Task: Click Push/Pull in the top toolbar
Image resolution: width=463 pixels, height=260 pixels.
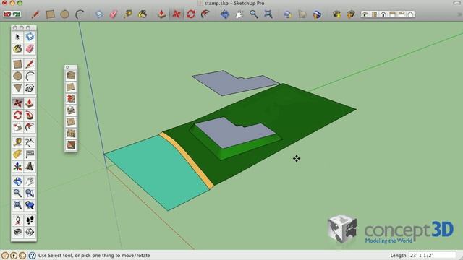Action: pyautogui.click(x=161, y=14)
